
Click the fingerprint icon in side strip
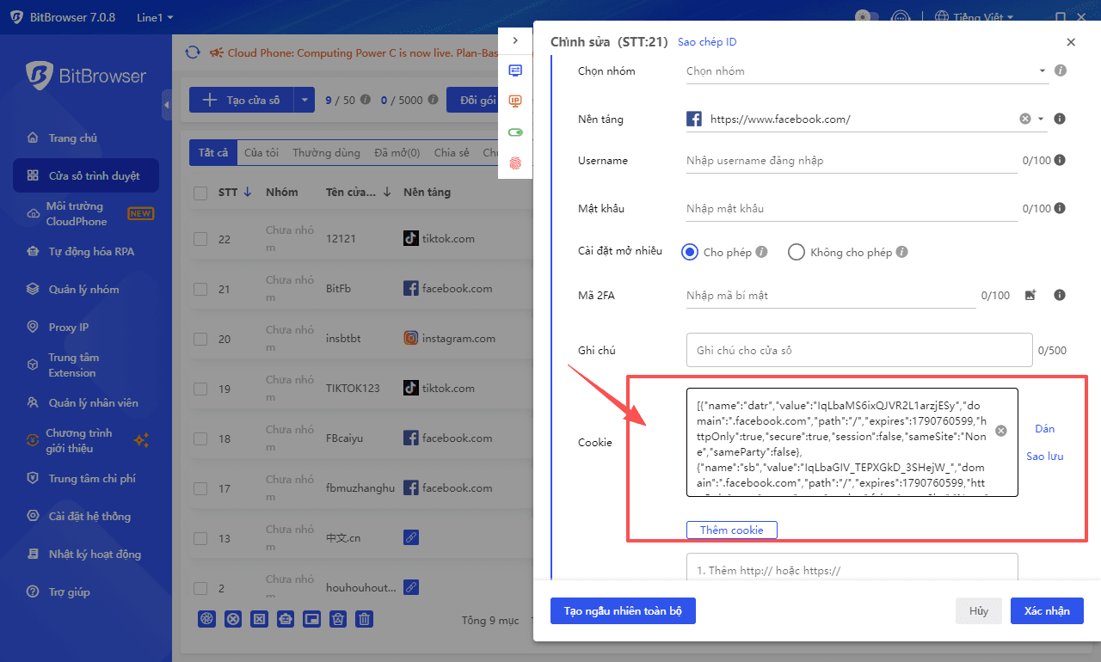[515, 162]
